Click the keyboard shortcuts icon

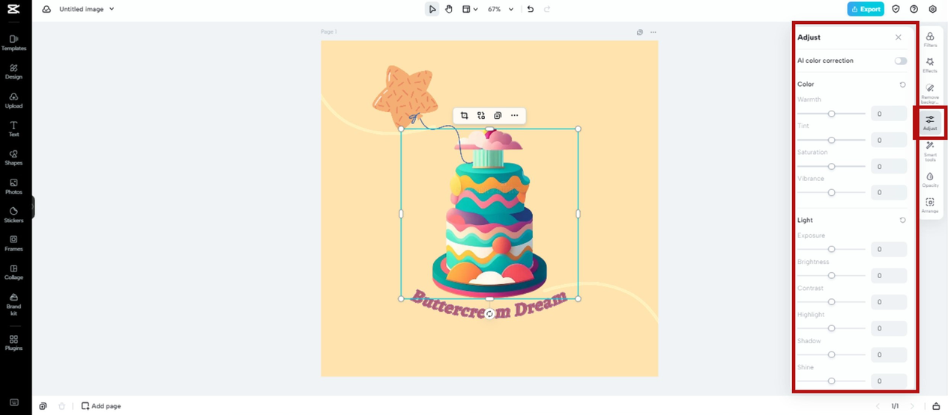(14, 402)
